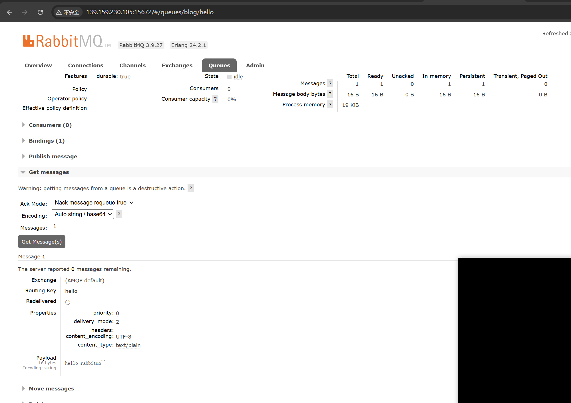Click the browser reload icon
This screenshot has width=571, height=403.
(40, 12)
